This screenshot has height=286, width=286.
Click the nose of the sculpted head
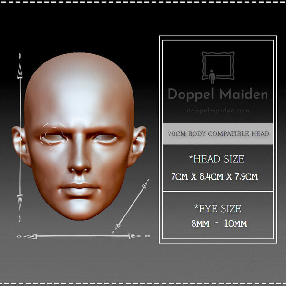click(x=80, y=162)
